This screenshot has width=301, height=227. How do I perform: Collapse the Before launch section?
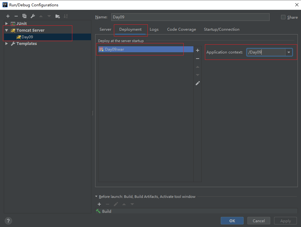tap(96, 197)
